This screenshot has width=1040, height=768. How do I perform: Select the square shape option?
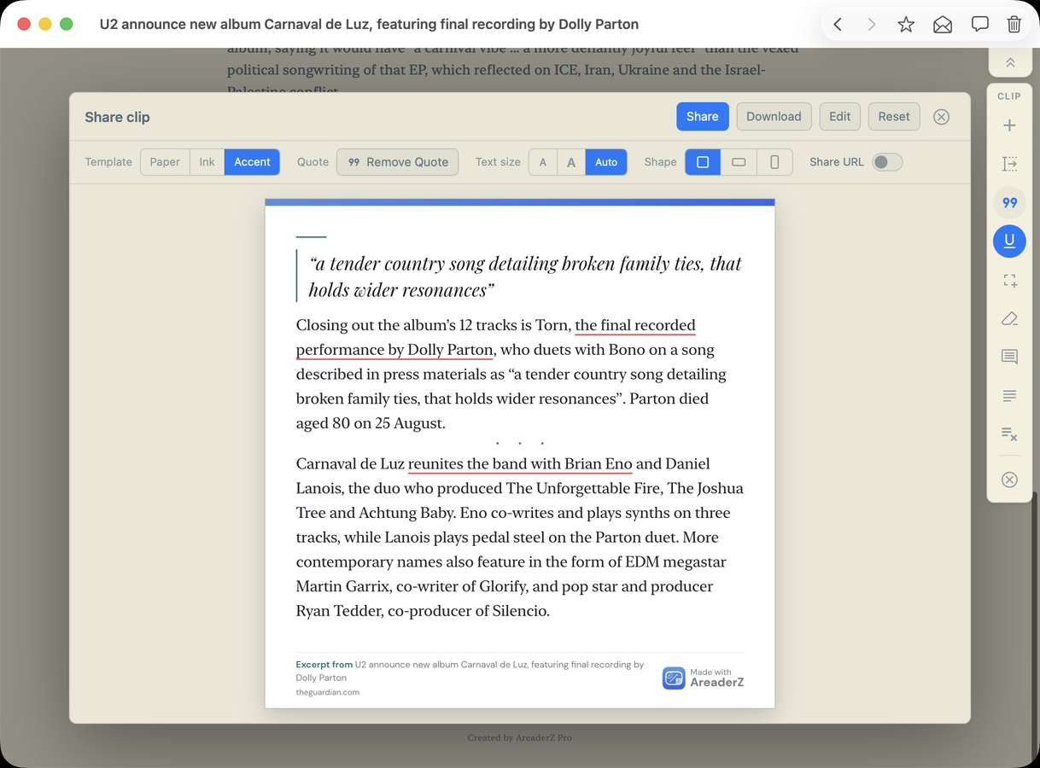point(703,162)
